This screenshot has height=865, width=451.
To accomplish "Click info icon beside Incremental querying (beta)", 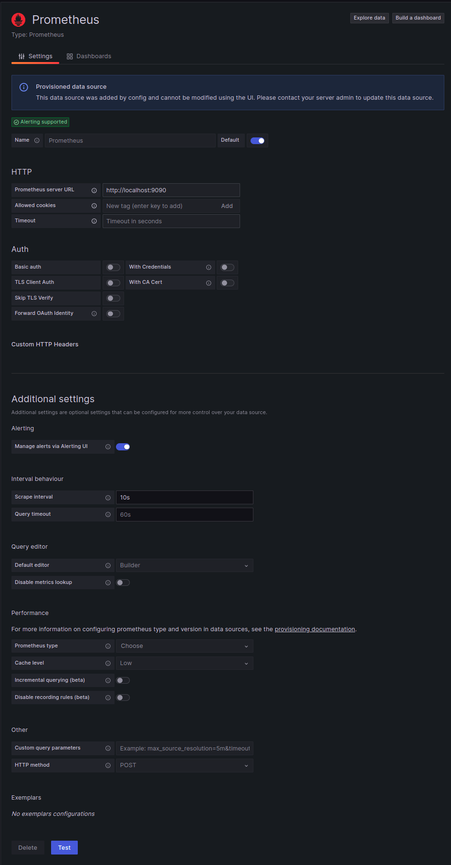I will (x=108, y=680).
